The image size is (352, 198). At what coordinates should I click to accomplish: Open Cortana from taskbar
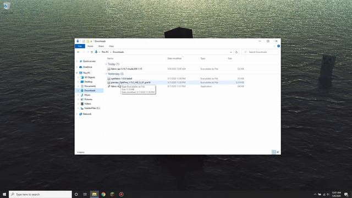pyautogui.click(x=76, y=194)
